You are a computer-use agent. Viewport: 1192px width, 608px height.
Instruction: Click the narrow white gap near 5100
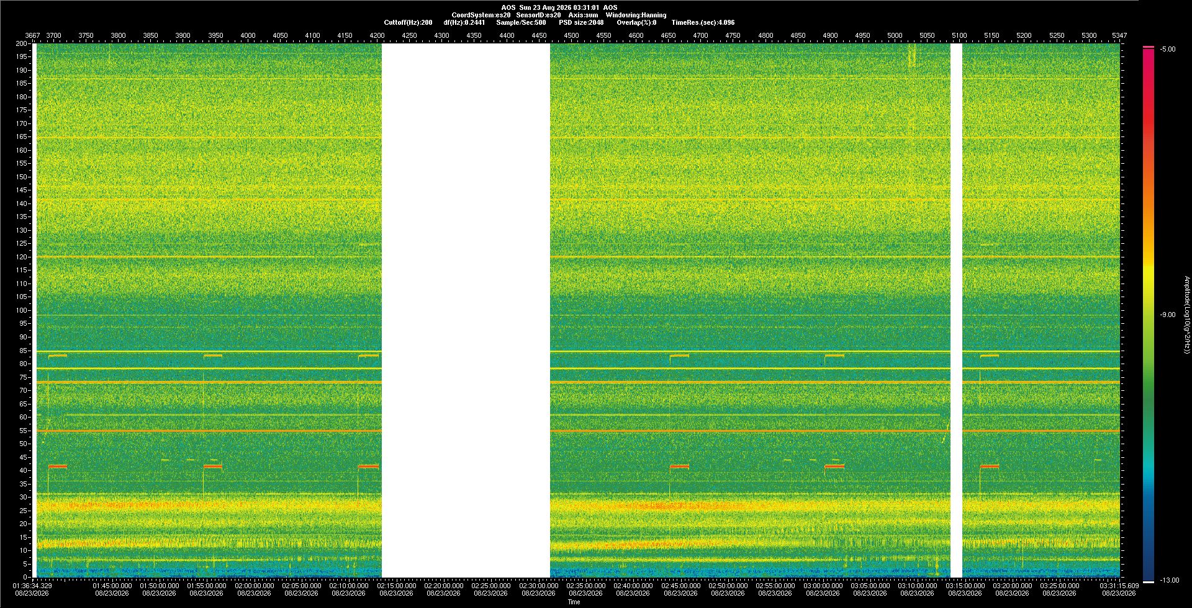tap(956, 310)
